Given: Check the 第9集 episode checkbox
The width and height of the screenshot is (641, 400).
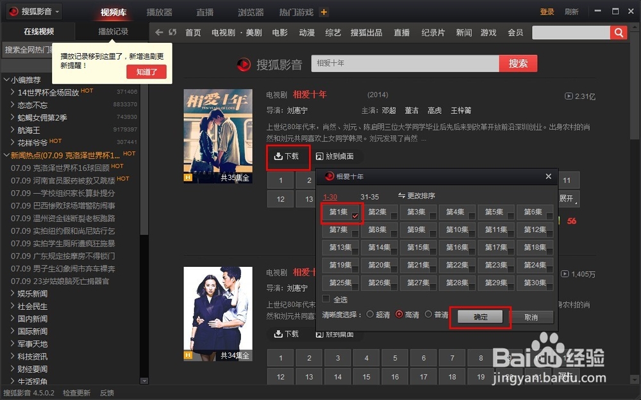Looking at the screenshot, I should (433, 234).
